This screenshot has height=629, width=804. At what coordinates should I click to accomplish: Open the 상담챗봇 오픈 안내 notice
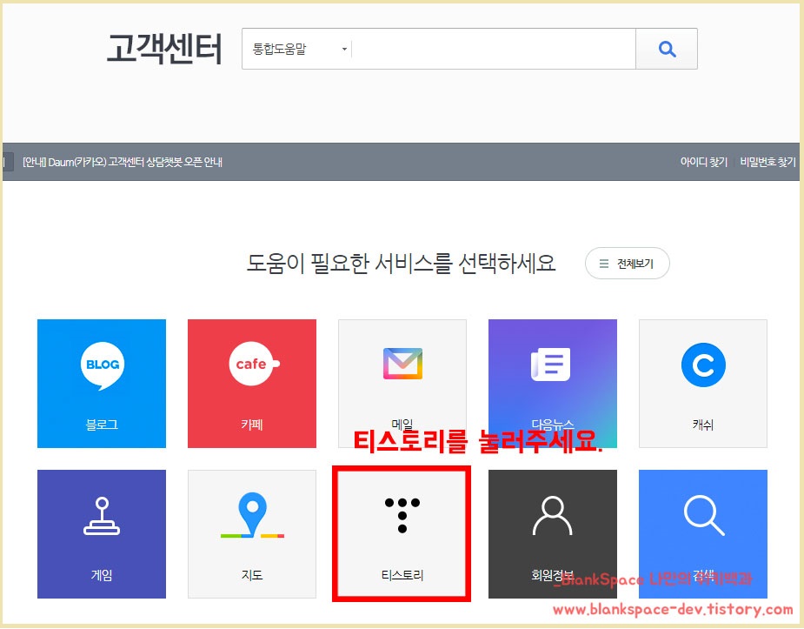123,162
